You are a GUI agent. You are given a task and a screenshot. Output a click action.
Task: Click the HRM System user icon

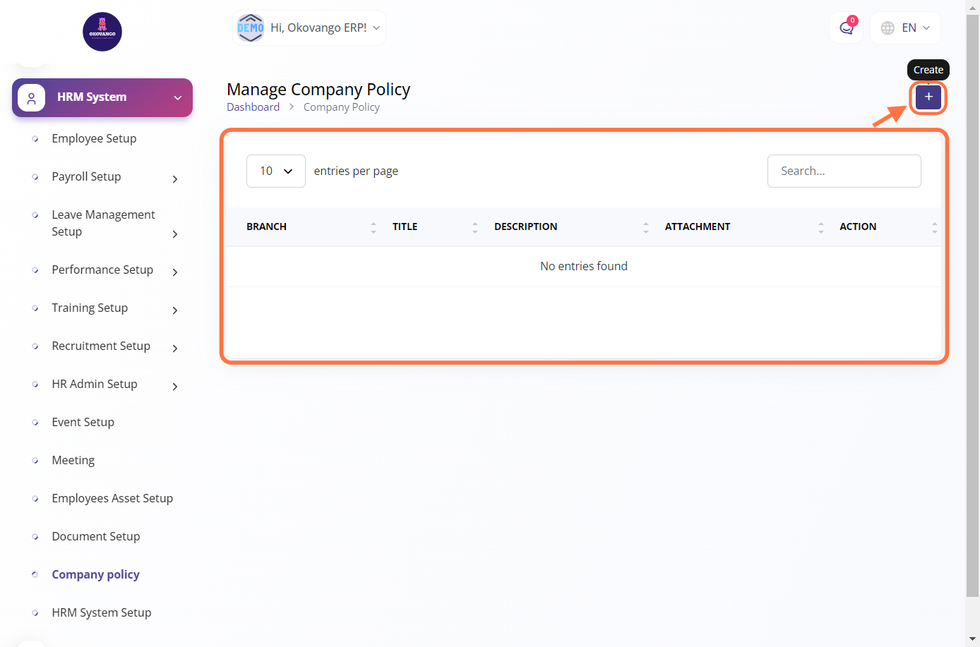(31, 97)
